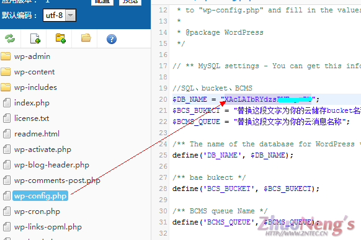
Task: Open wp-blog-header.php
Action: 51,165
